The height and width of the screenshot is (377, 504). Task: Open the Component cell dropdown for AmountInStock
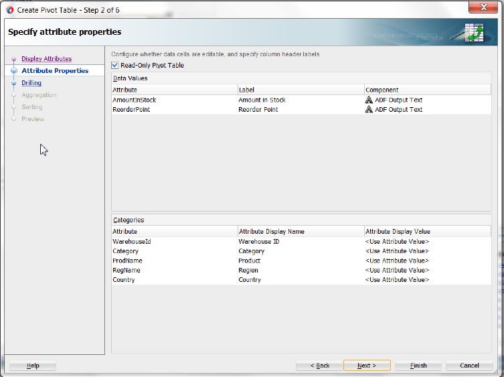coord(428,100)
